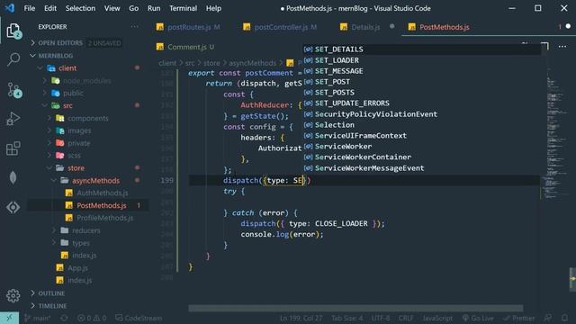The image size is (576, 324).
Task: Open editor more actions ellipsis
Action: [562, 47]
